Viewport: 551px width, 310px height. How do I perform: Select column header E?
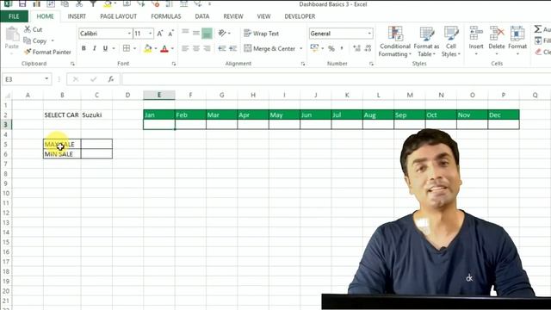pyautogui.click(x=159, y=95)
